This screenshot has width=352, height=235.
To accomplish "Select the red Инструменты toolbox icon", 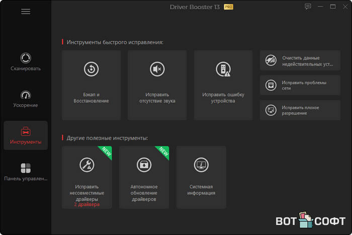I will point(26,131).
